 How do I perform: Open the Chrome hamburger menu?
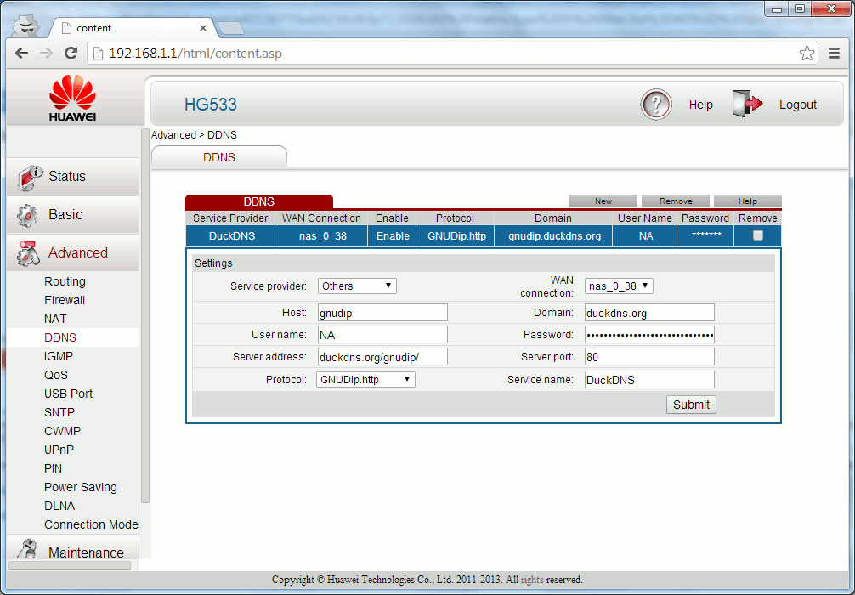835,54
